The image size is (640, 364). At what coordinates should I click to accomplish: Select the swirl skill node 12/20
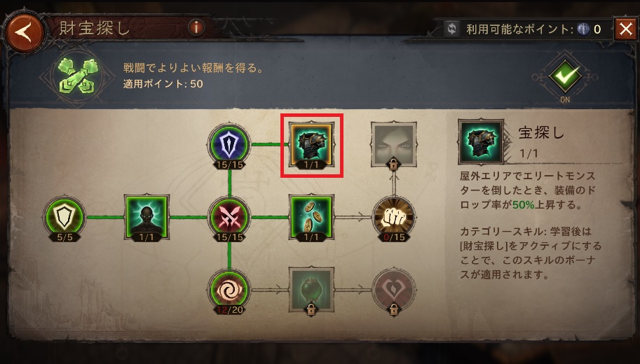pos(229,290)
